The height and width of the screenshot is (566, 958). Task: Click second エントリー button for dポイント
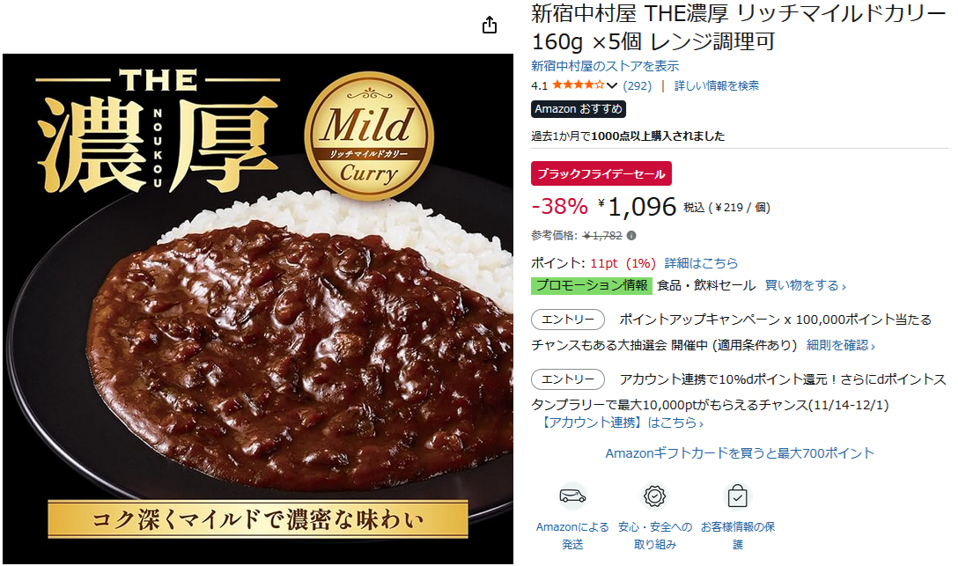(x=568, y=379)
